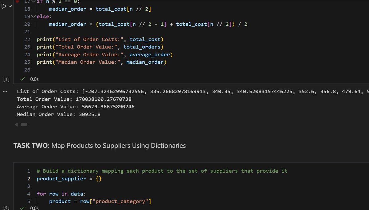
Task: Click 'average_order' in the print statement
Action: [150, 55]
